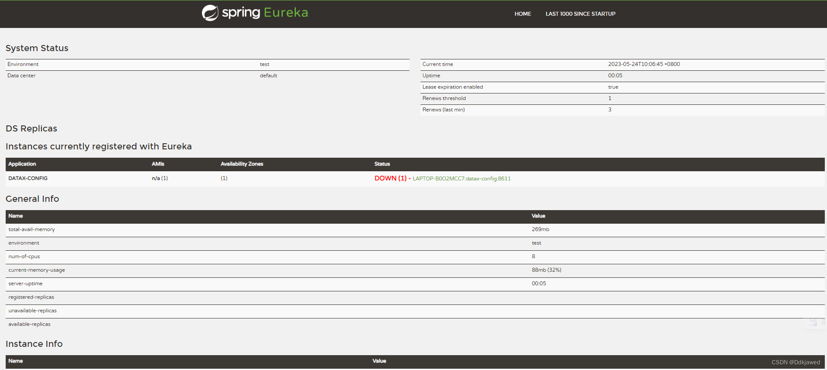Click the DS Replicas heading
Image resolution: width=827 pixels, height=370 pixels.
[x=31, y=128]
